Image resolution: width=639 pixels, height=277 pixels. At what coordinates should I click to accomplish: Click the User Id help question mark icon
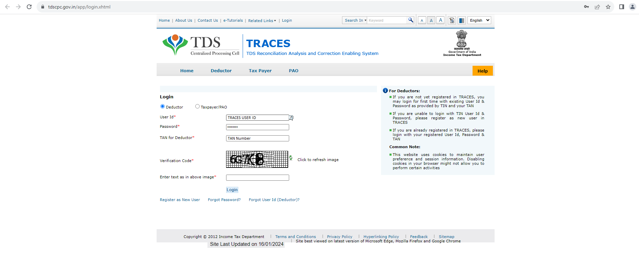click(x=291, y=118)
